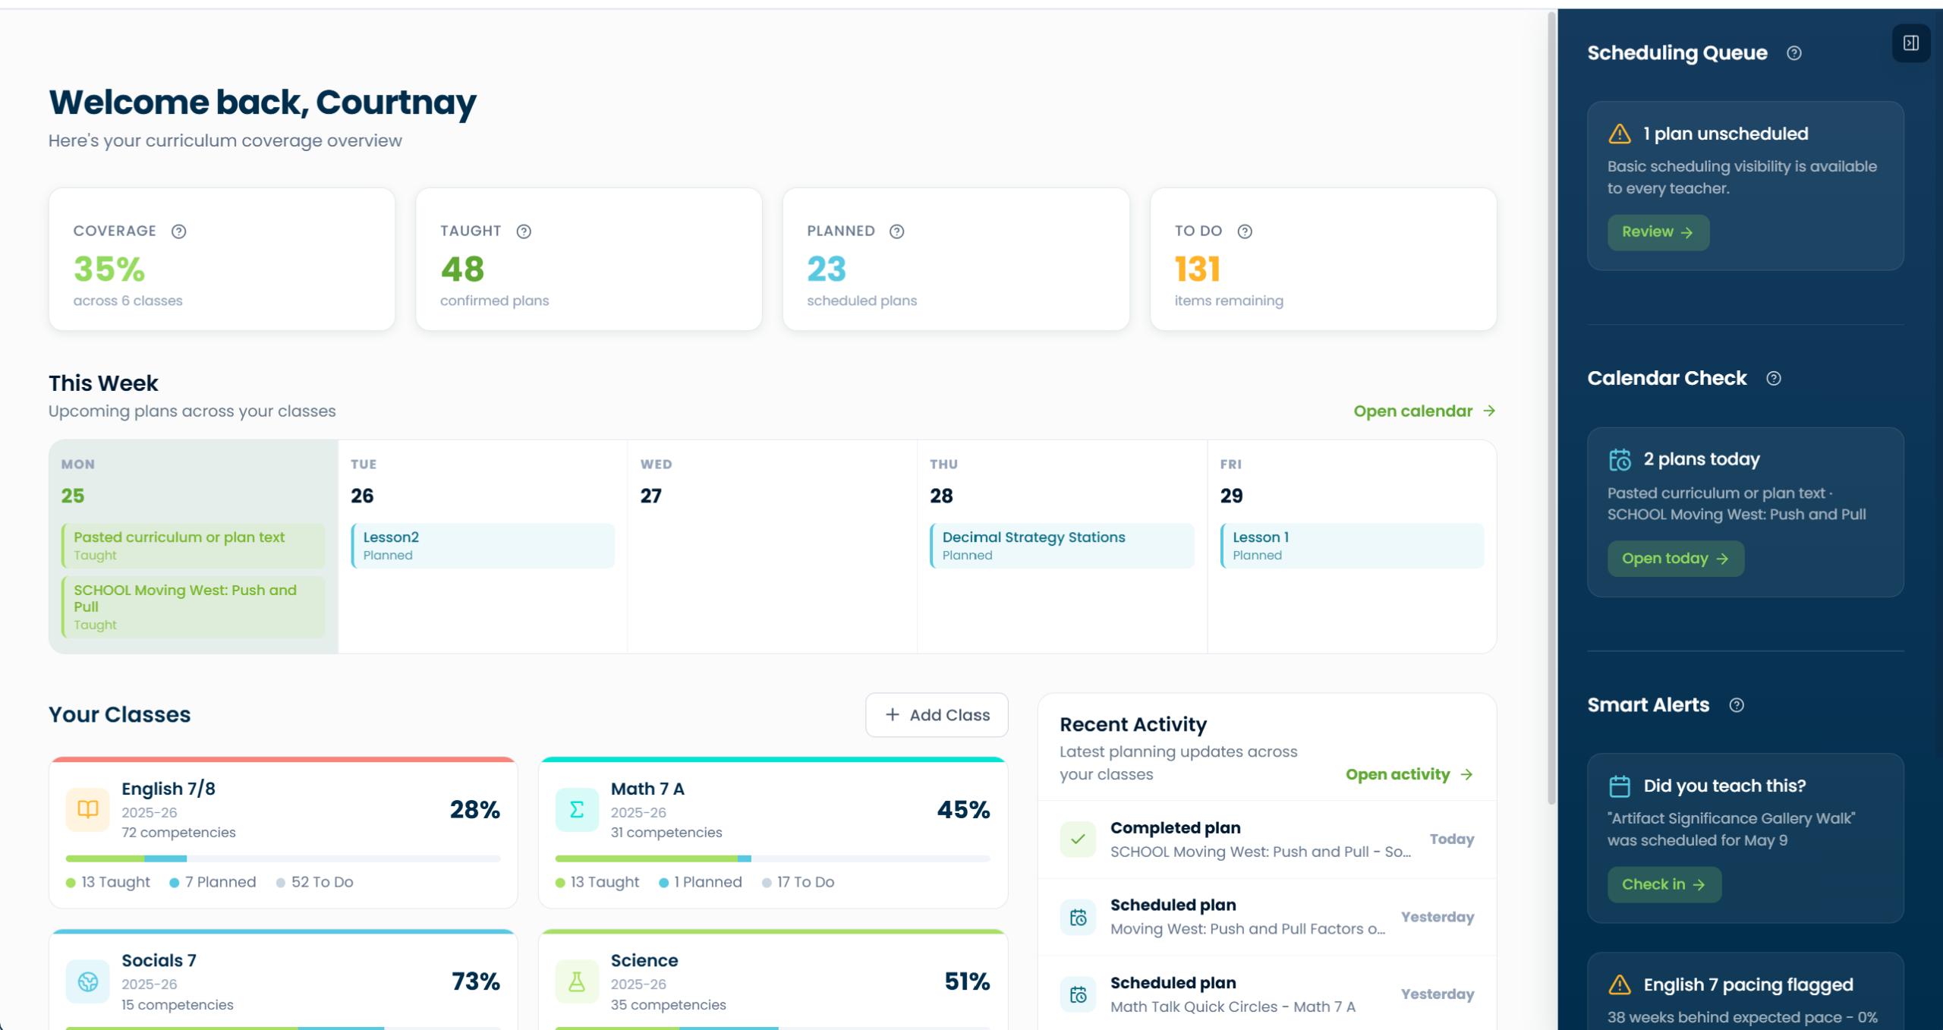
Task: Click main page vertical scrollbar
Action: tap(1551, 410)
